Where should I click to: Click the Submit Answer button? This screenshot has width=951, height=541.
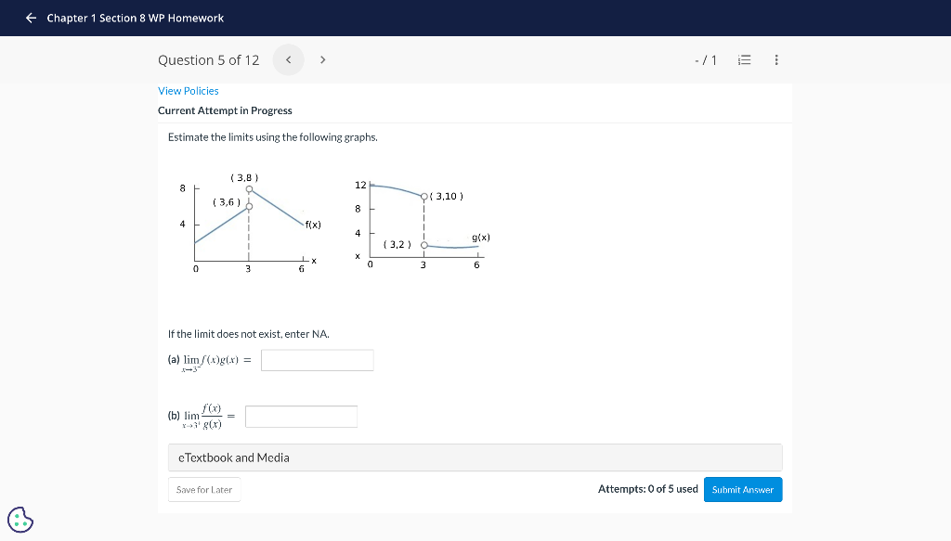coord(742,489)
